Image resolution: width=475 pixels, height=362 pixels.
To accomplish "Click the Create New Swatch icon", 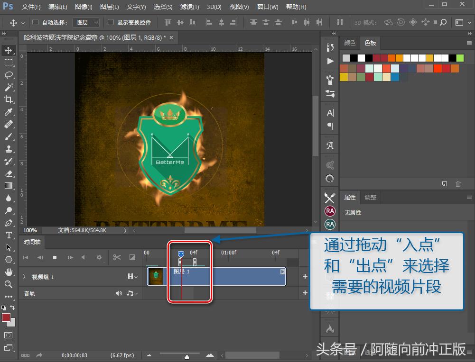I will coord(445,184).
